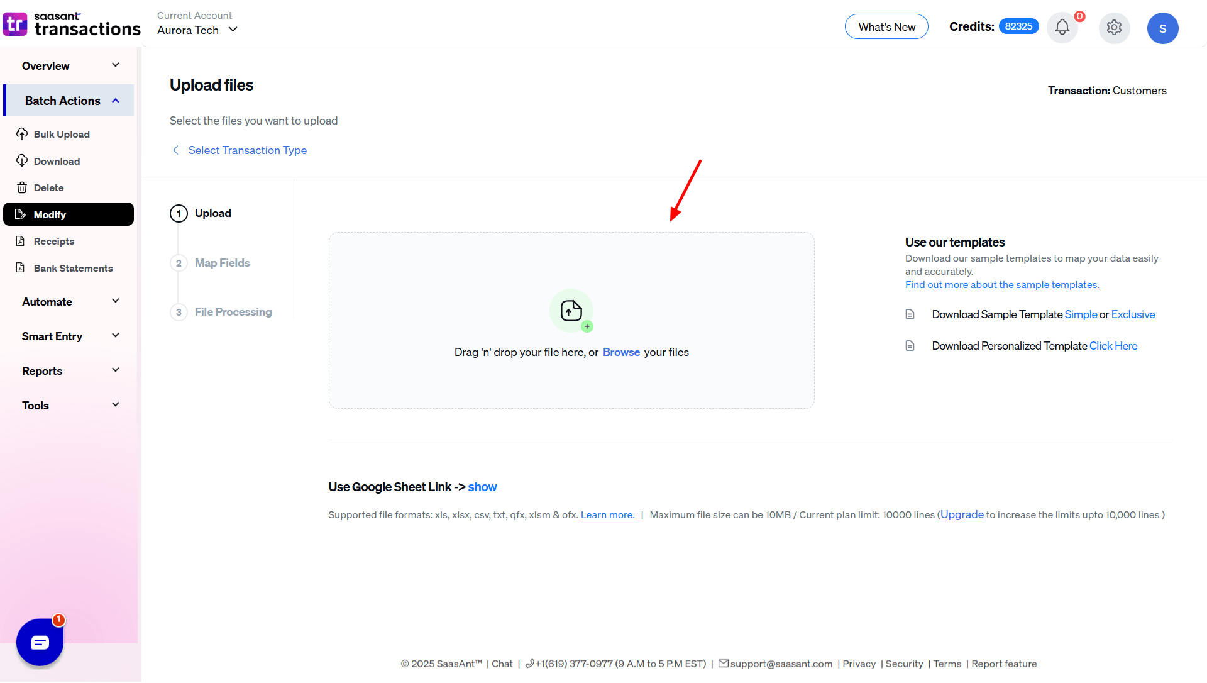Click the What's New button

886,26
